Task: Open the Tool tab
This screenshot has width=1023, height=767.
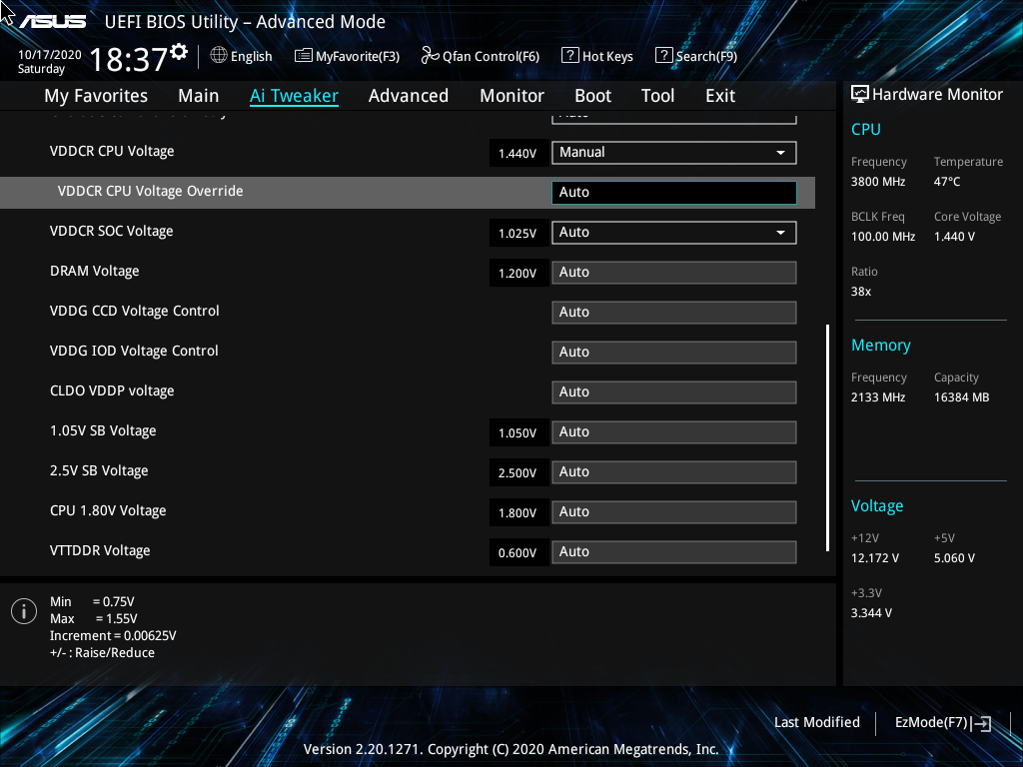Action: (657, 96)
